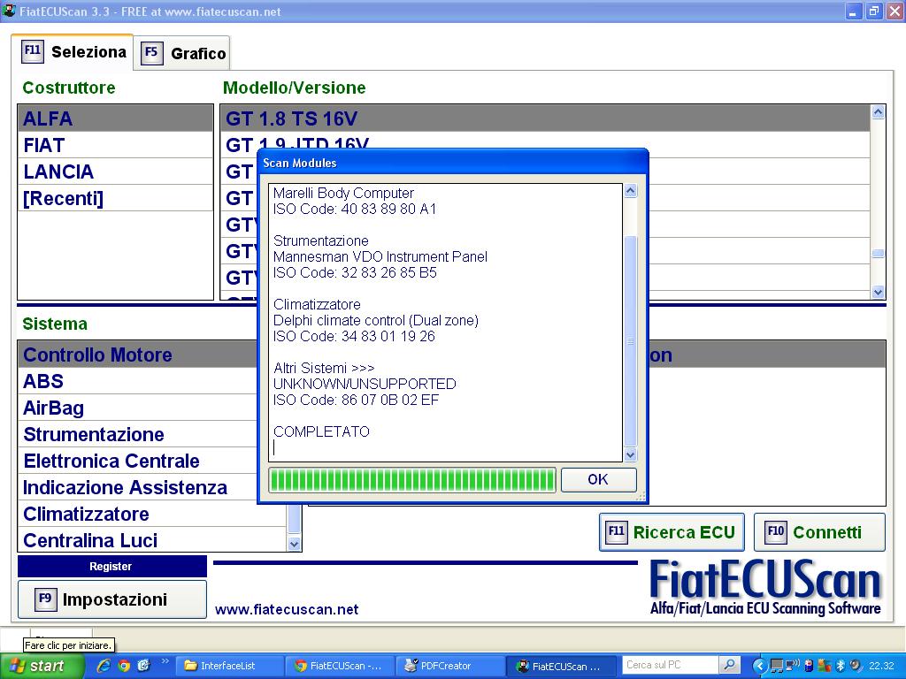Select Controllo Motore in the Sistema list
This screenshot has width=906, height=679.
137,355
